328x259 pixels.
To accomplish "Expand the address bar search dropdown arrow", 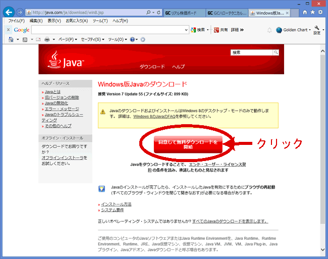I will [153, 13].
